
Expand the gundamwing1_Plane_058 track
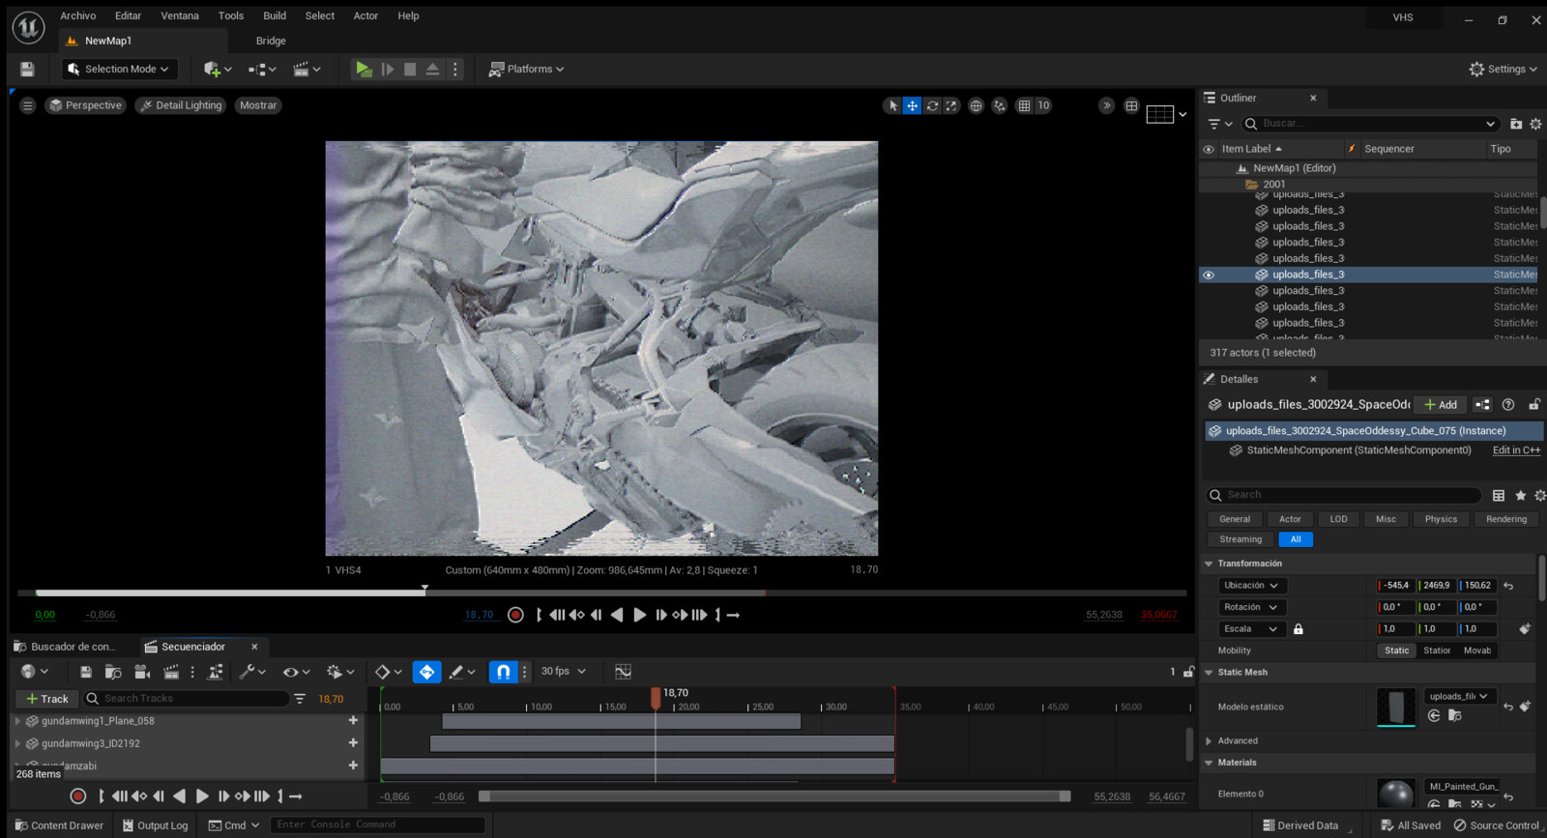tap(17, 721)
